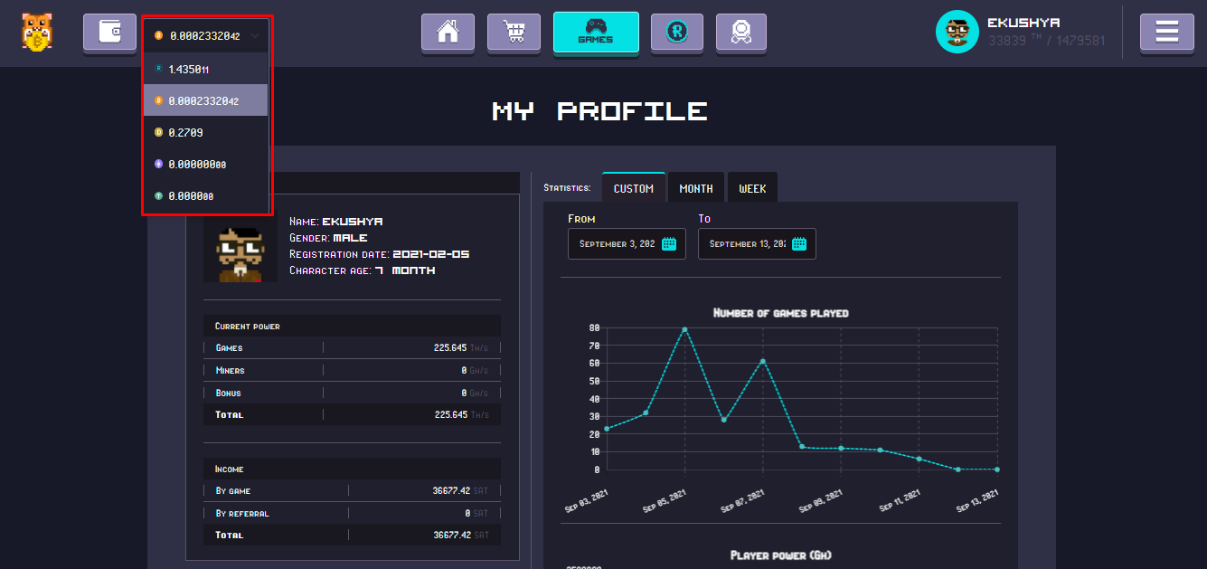The width and height of the screenshot is (1207, 569).
Task: Click the To date calendar icon
Action: point(799,243)
